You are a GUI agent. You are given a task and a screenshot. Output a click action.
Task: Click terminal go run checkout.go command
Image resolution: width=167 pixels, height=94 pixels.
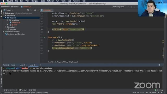pos(42,68)
